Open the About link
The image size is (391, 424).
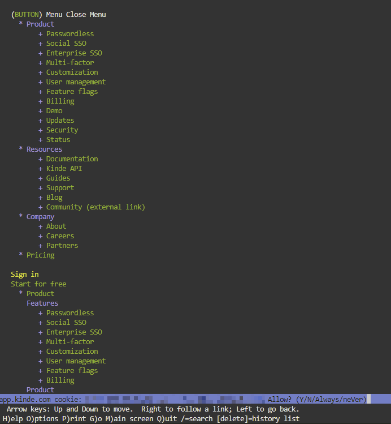pos(56,226)
